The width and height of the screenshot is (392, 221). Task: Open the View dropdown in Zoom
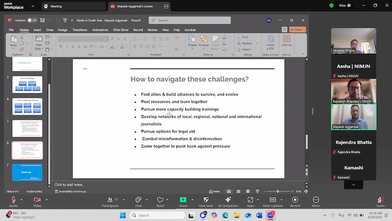click(344, 5)
